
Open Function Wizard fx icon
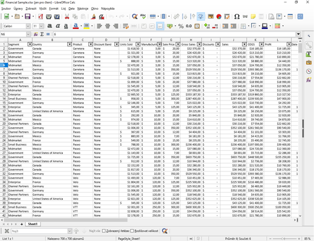36,35
